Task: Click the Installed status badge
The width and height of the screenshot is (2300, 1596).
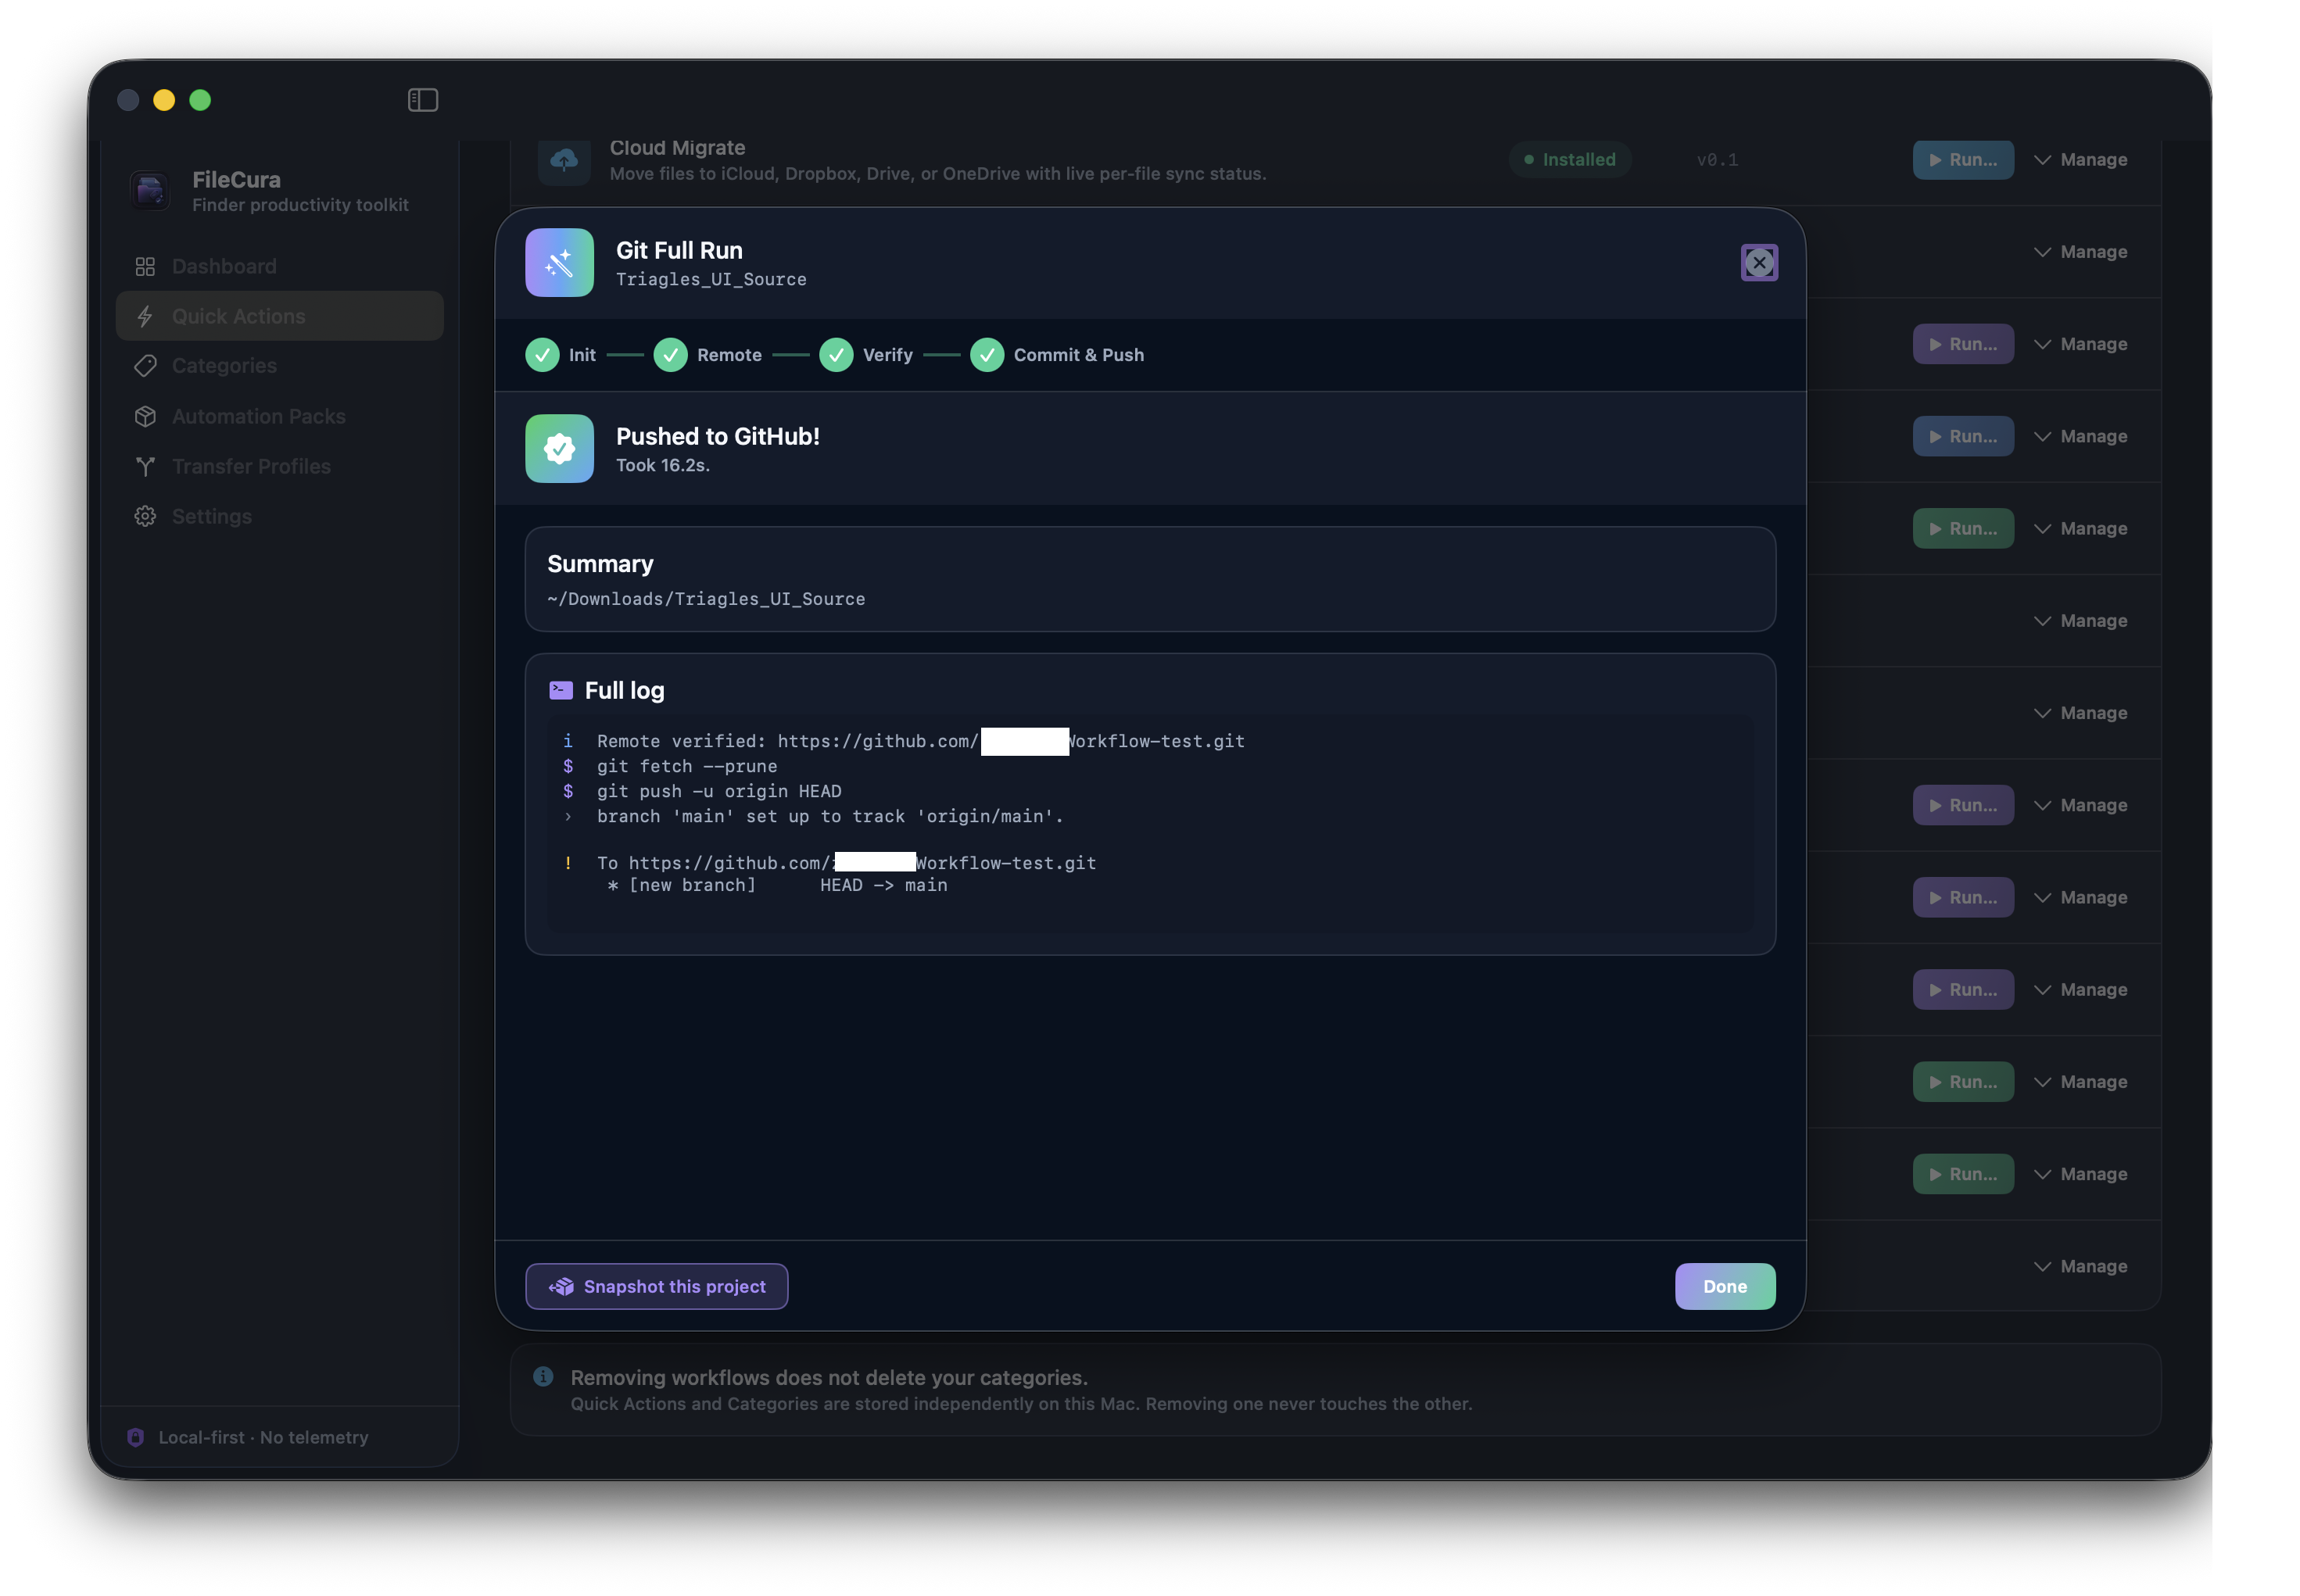Action: click(x=1570, y=160)
